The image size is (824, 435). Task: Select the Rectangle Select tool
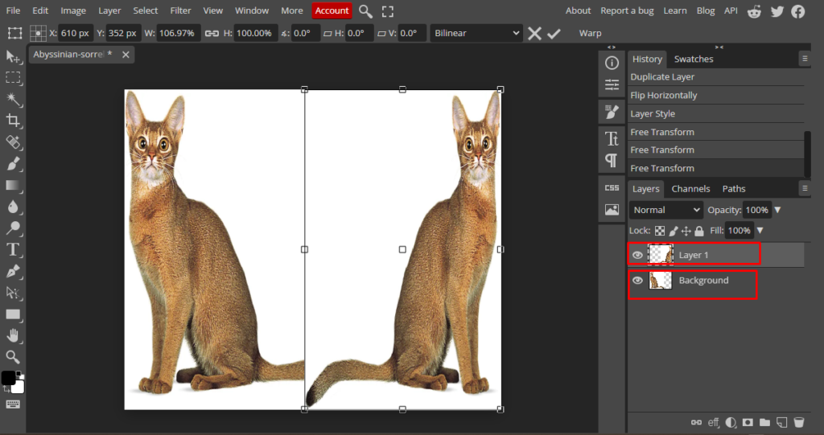pyautogui.click(x=13, y=78)
